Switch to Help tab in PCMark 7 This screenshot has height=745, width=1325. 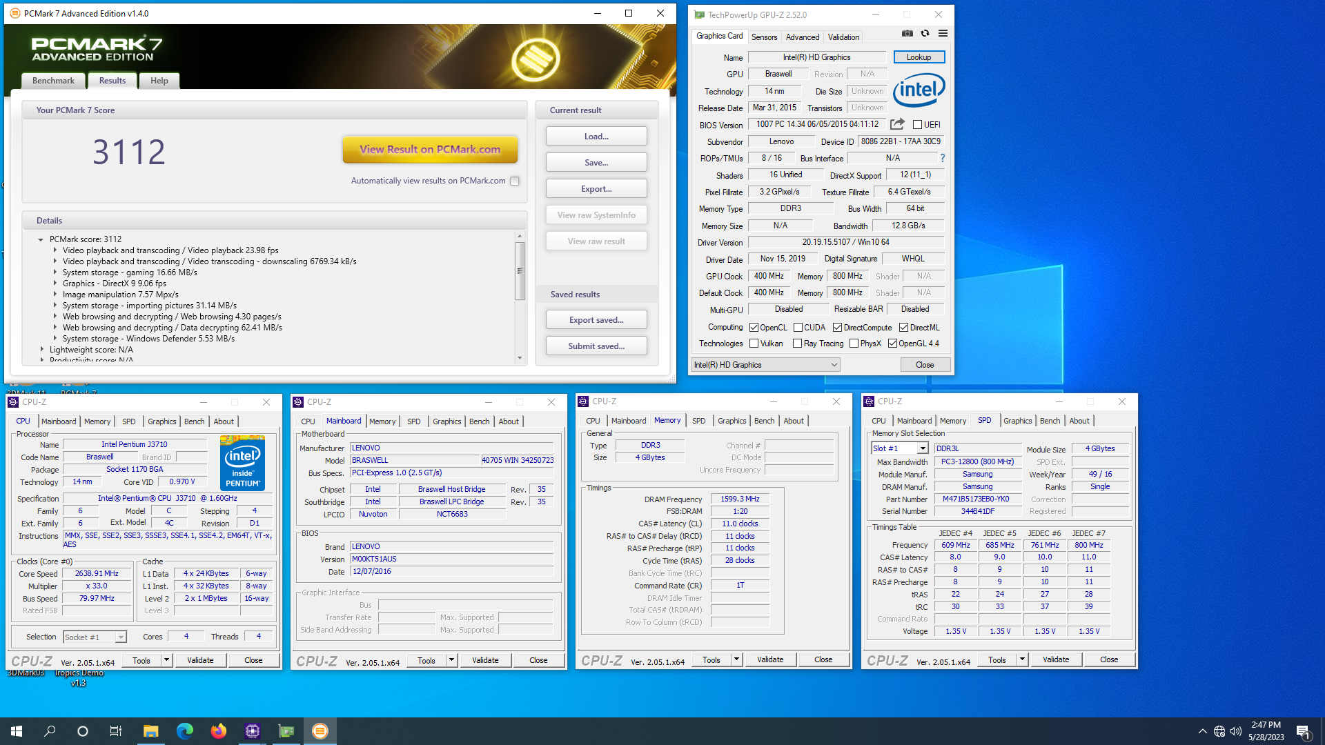[159, 81]
